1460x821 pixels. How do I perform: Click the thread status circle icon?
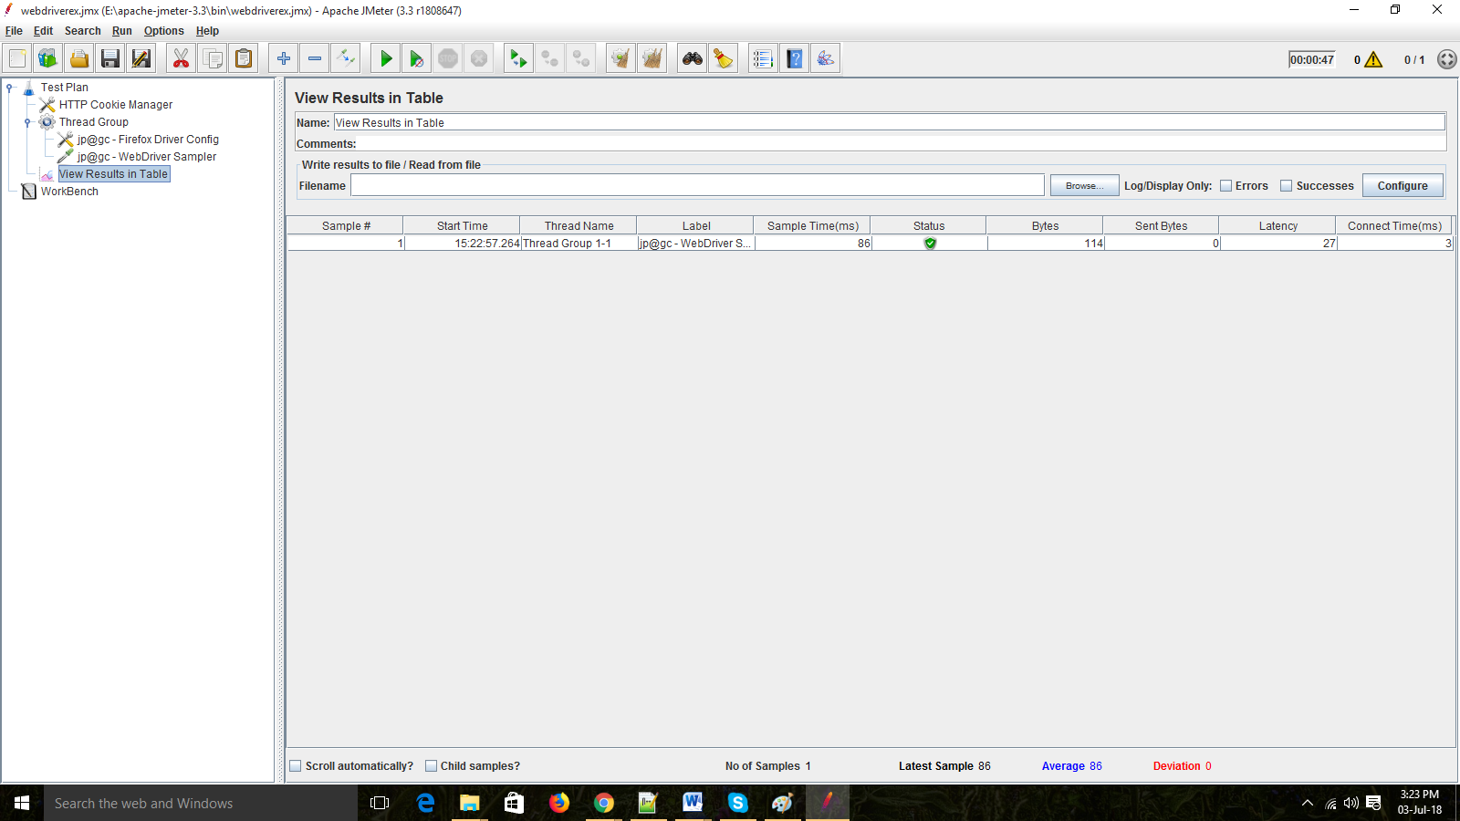tap(1446, 59)
